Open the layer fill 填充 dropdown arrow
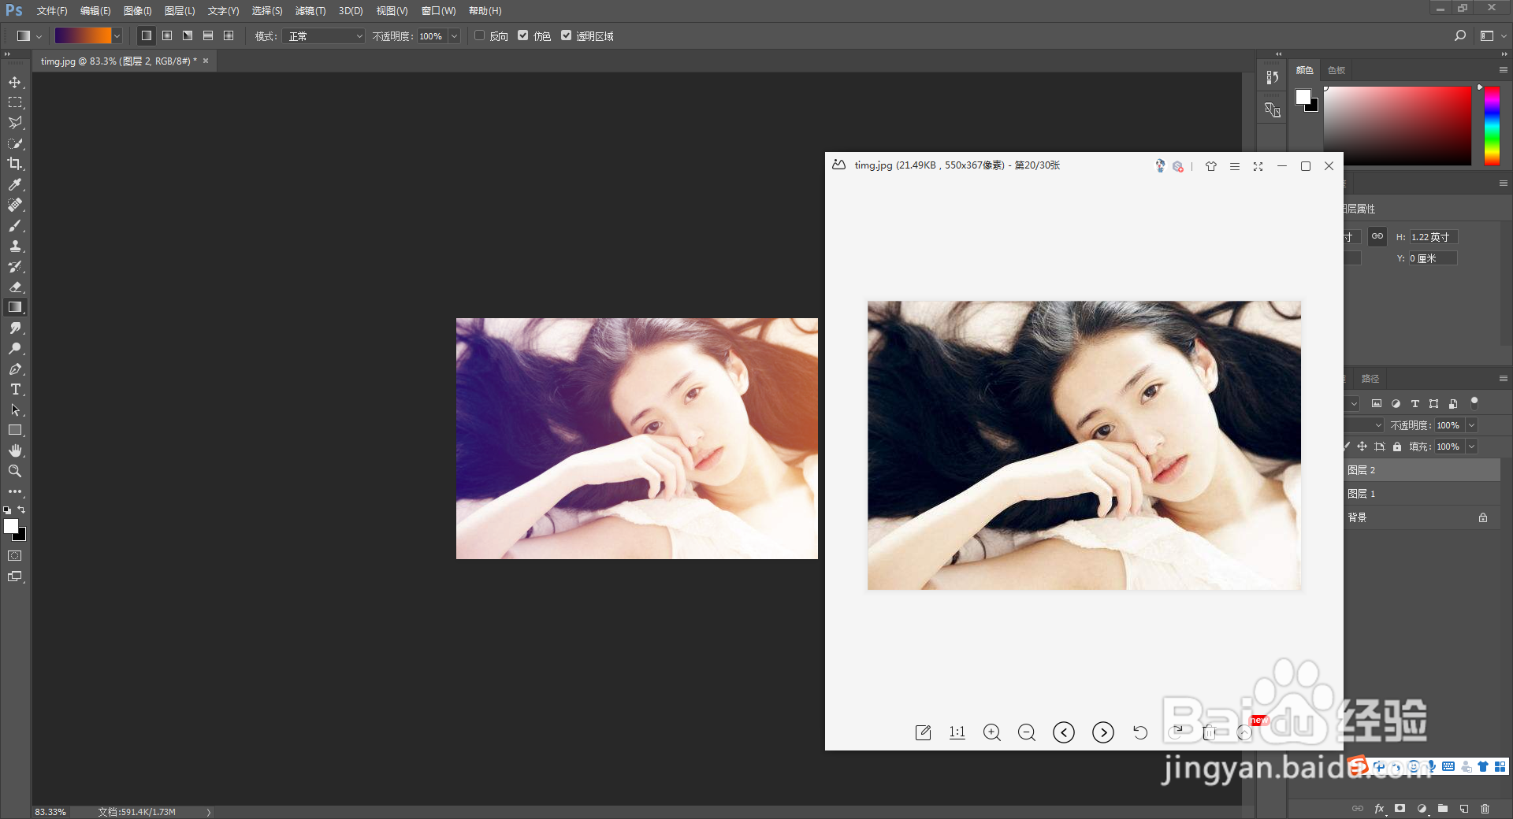 coord(1471,447)
